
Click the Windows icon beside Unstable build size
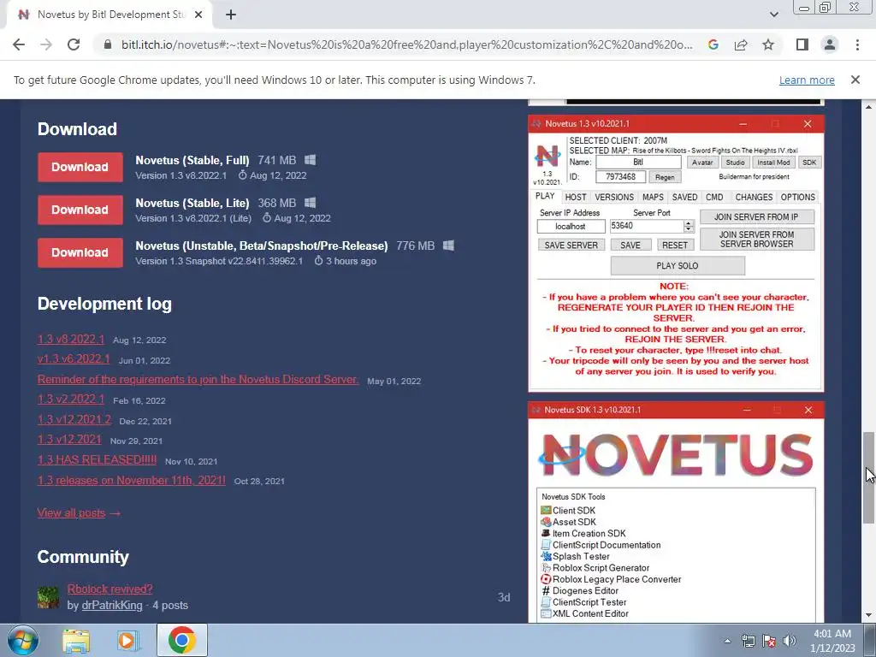448,246
